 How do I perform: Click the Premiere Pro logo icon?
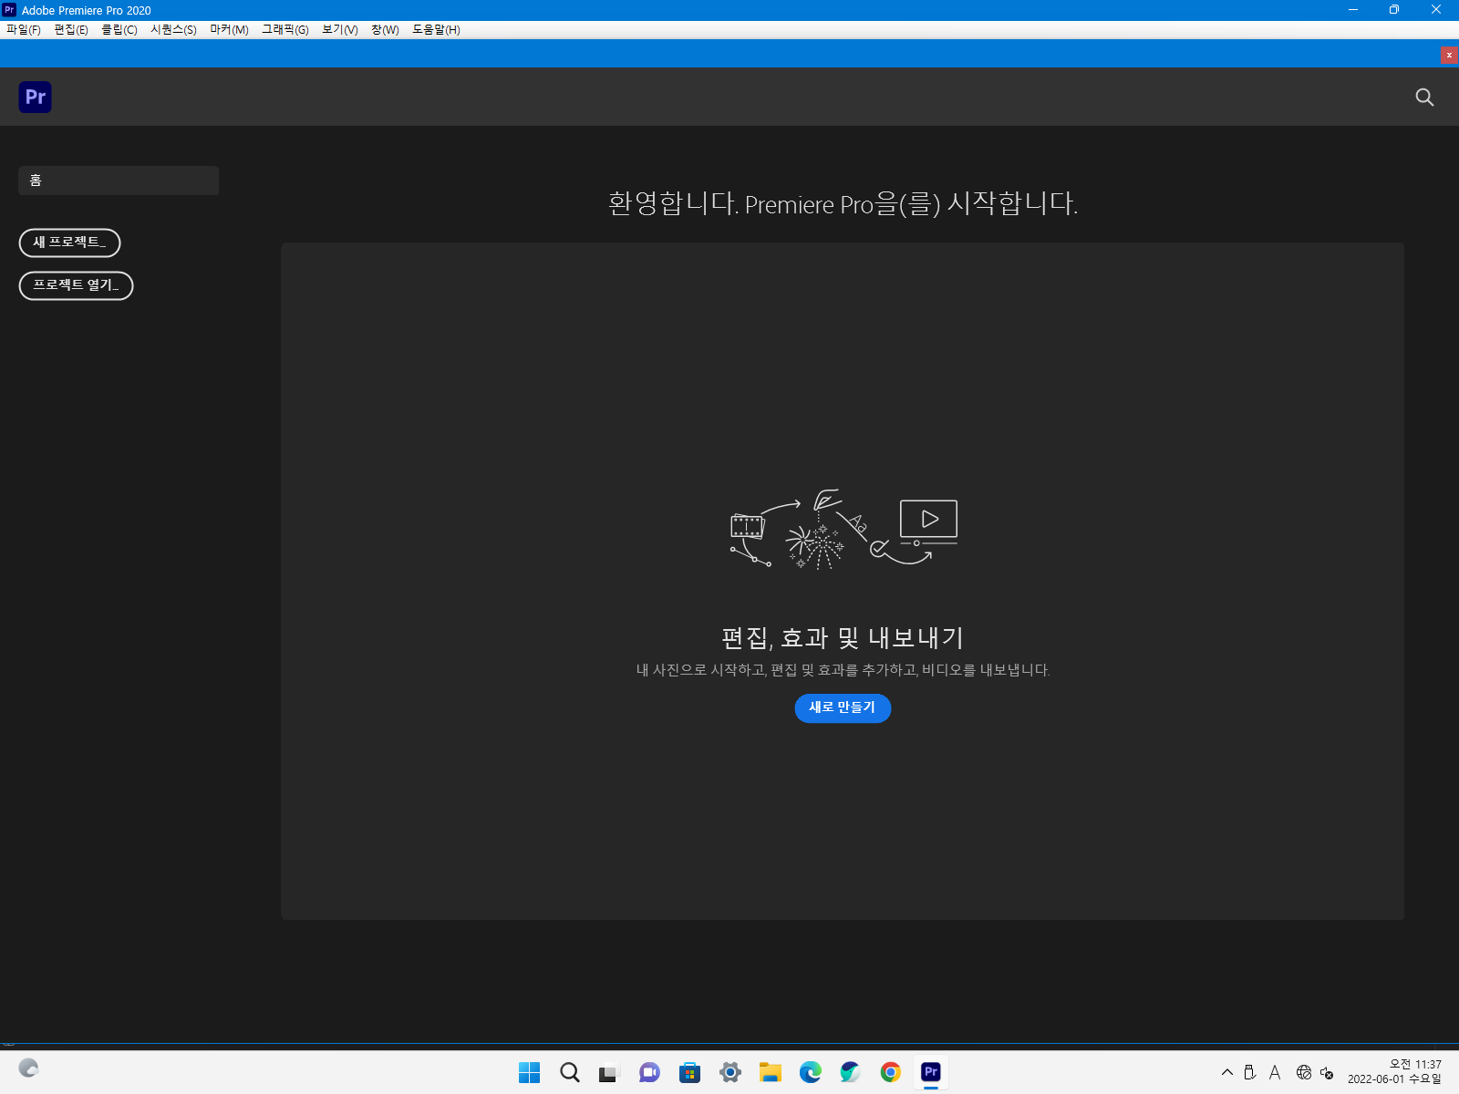pos(35,97)
